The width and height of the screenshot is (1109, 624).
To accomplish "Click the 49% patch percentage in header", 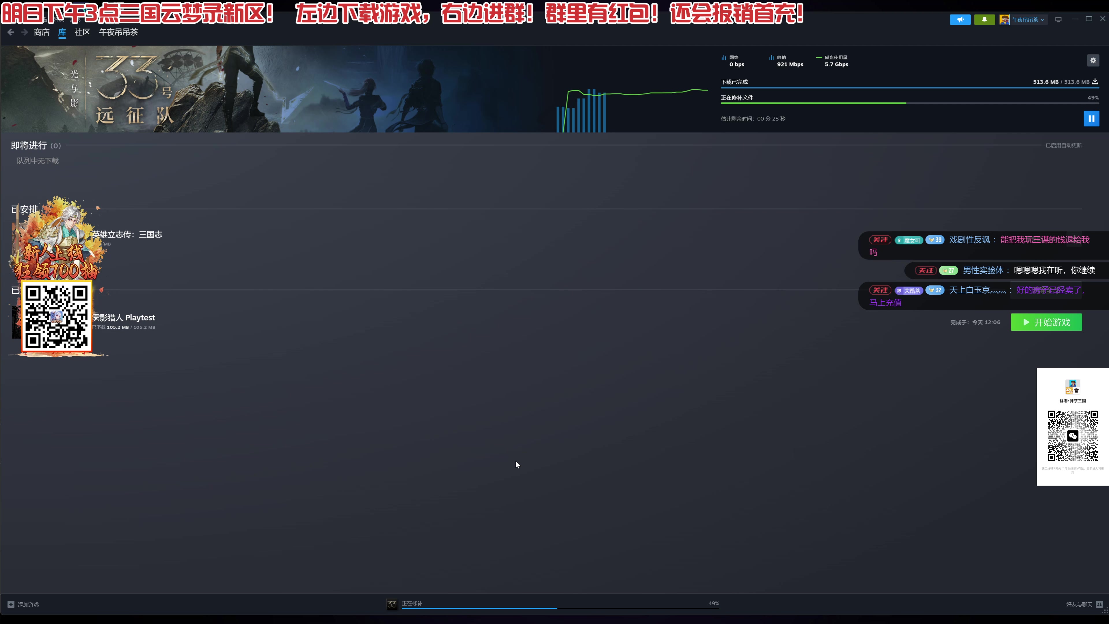I will pos(1093,98).
